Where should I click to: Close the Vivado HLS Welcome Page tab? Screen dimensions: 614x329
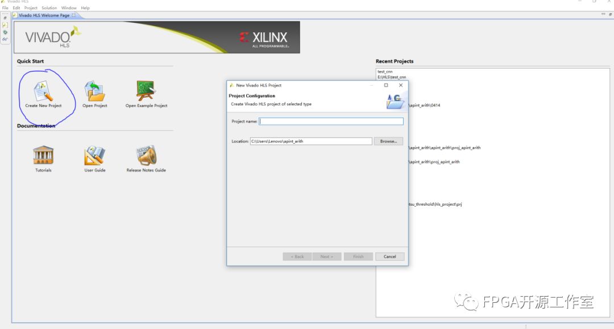pyautogui.click(x=74, y=15)
